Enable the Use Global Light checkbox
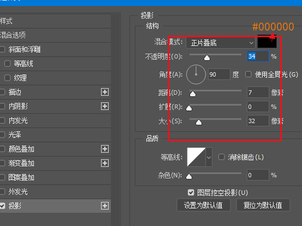 pos(248,74)
